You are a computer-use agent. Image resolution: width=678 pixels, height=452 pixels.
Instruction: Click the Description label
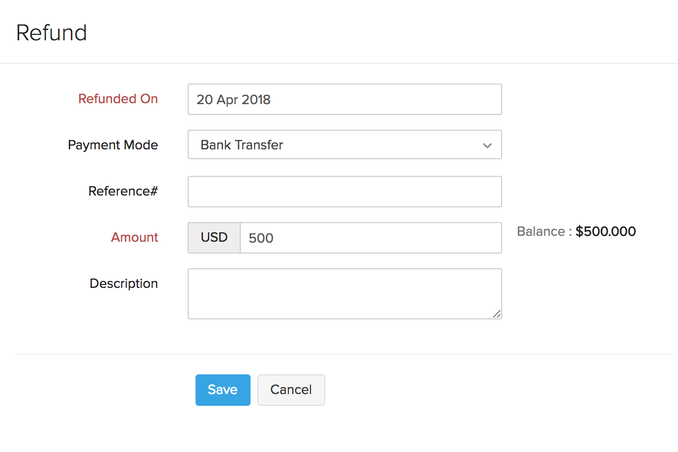(x=123, y=283)
